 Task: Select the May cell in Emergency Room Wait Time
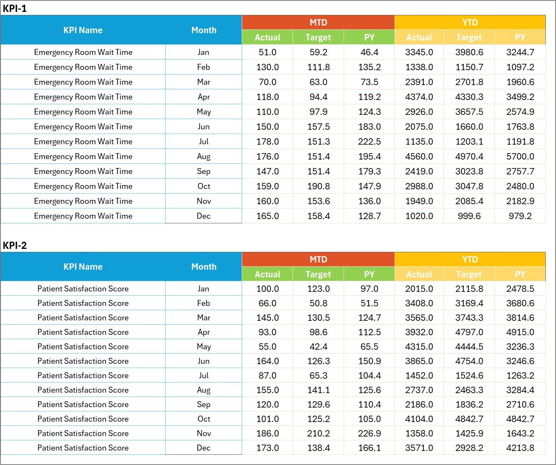click(x=204, y=111)
